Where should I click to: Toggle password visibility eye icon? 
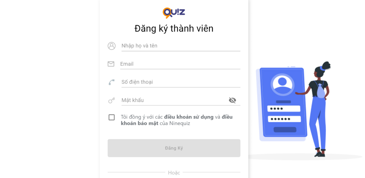232,100
